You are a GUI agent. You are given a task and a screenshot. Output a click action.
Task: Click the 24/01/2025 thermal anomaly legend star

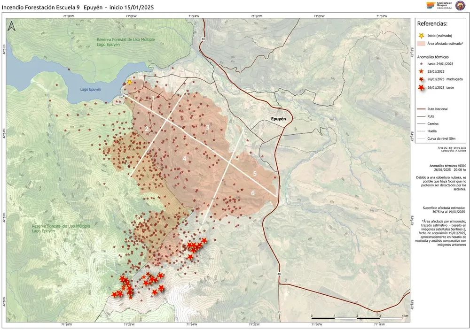coord(421,63)
